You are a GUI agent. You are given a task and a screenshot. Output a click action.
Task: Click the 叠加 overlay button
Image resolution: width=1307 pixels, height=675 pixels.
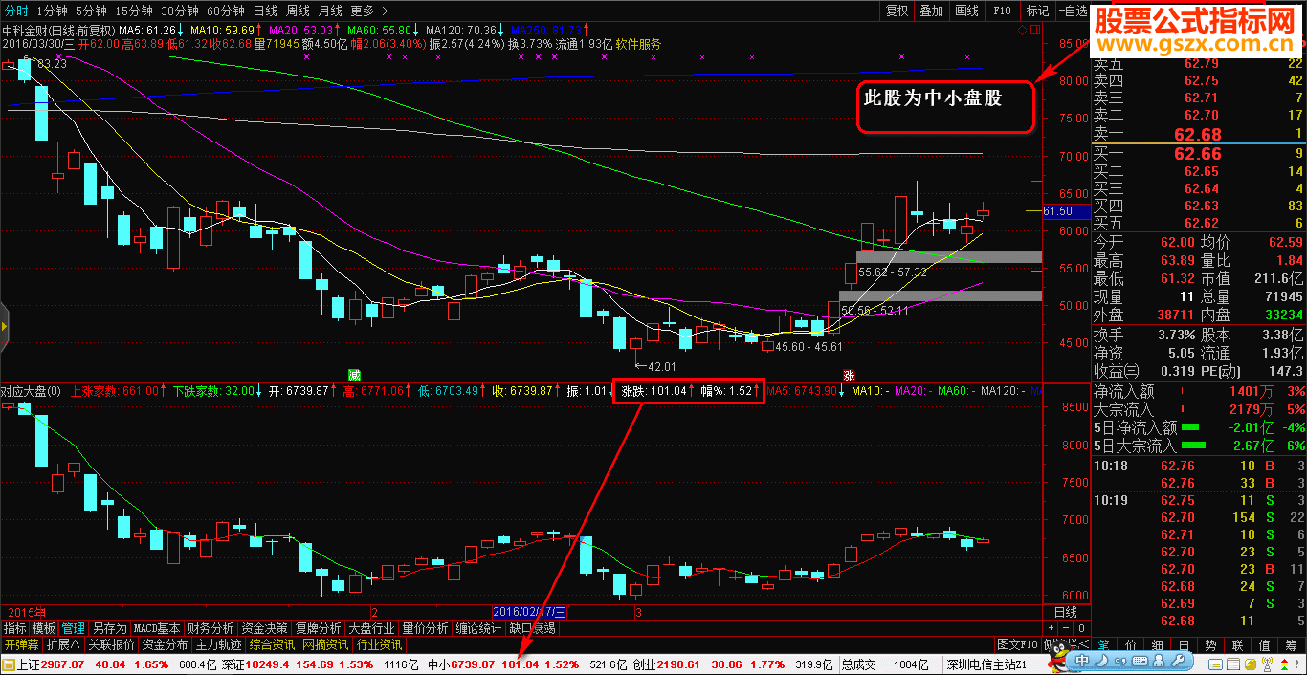931,11
